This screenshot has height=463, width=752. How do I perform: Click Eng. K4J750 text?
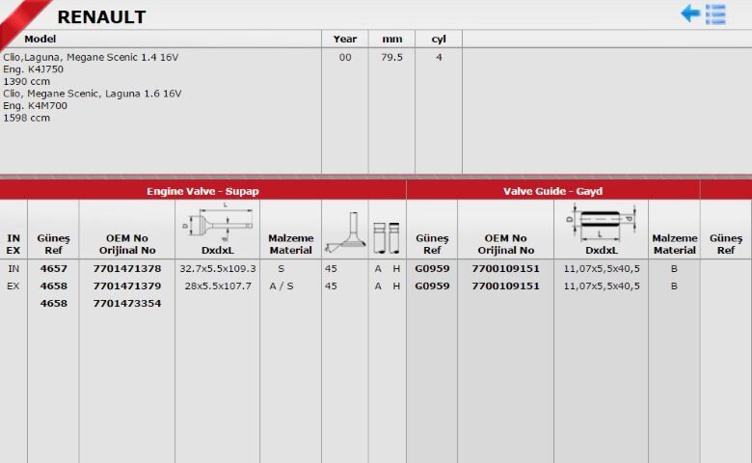tap(33, 69)
